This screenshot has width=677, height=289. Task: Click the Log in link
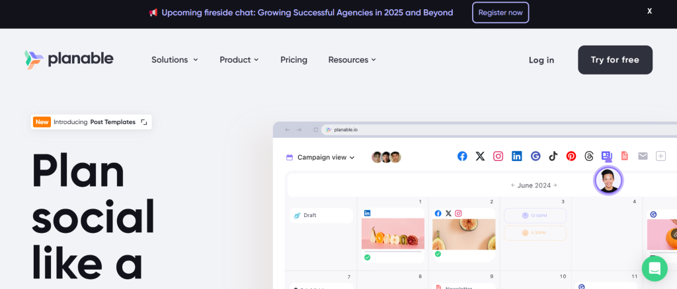click(x=541, y=60)
